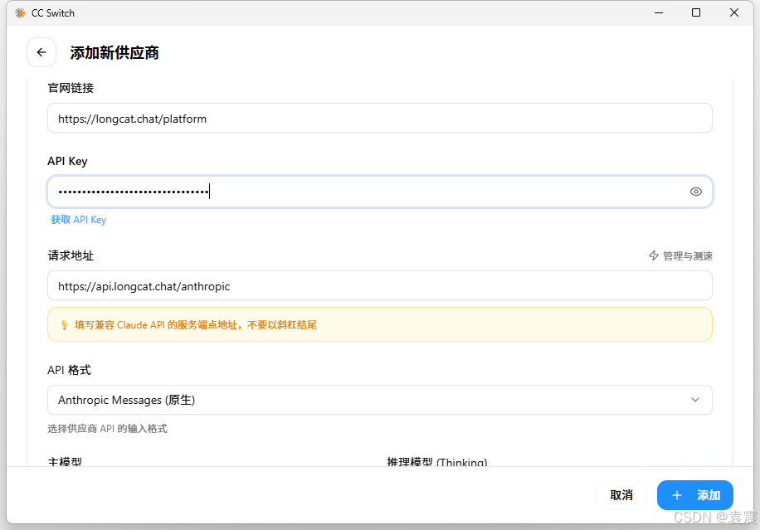760x530 pixels.
Task: Click the 官网链接 label
Action: point(71,88)
